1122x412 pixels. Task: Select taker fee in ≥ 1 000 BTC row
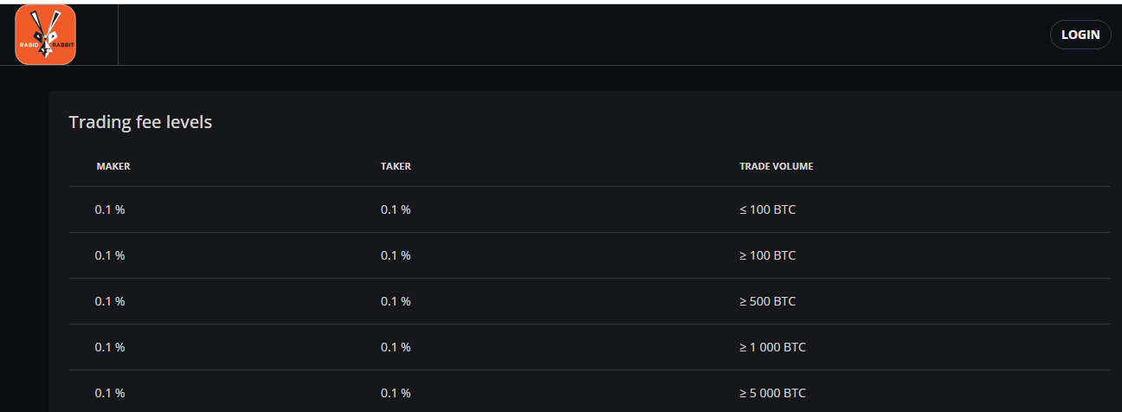pos(396,347)
